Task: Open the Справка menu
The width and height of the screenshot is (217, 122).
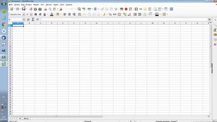Action: 69,4
